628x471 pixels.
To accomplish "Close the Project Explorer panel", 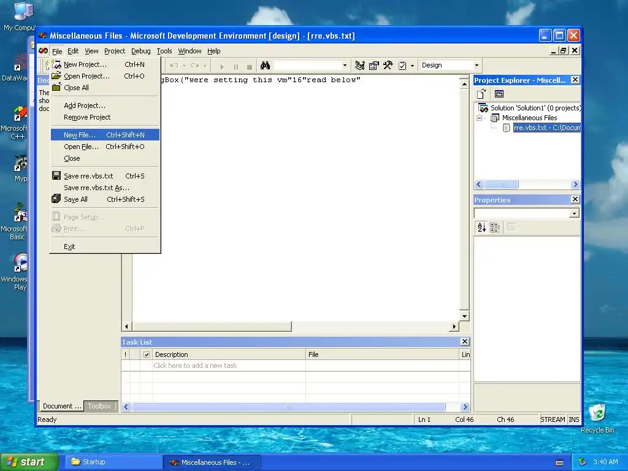I will [x=575, y=80].
